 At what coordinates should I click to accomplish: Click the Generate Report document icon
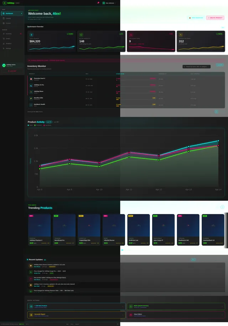click(31, 315)
